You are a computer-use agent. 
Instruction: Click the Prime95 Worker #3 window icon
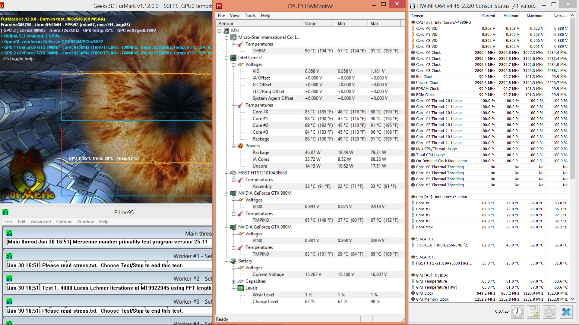[9, 302]
